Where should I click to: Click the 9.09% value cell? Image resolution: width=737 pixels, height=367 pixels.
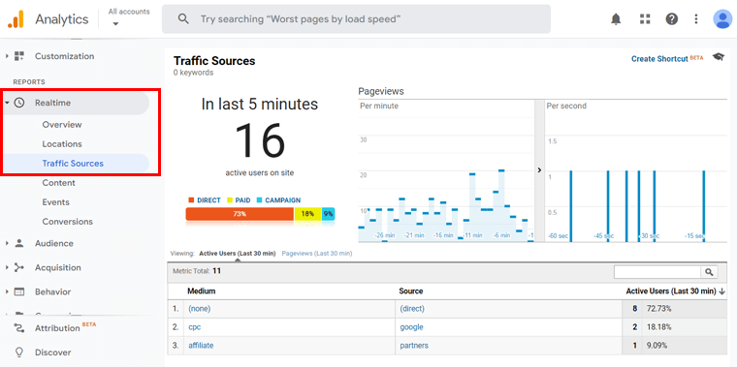[x=657, y=346]
